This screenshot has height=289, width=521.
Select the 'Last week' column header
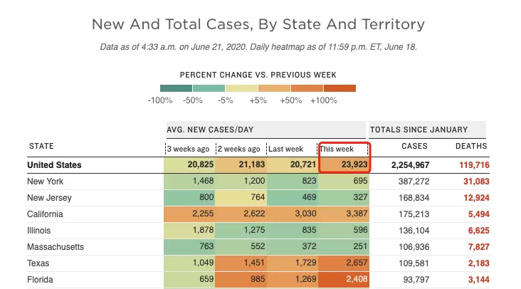(285, 149)
